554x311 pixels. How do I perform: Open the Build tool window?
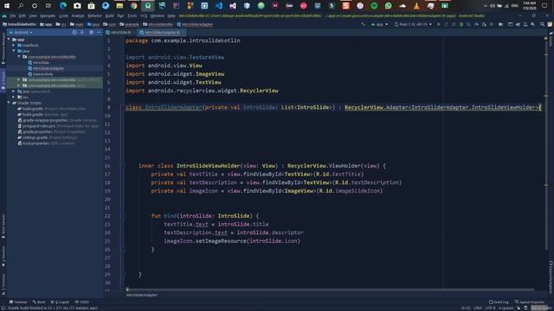point(39,302)
